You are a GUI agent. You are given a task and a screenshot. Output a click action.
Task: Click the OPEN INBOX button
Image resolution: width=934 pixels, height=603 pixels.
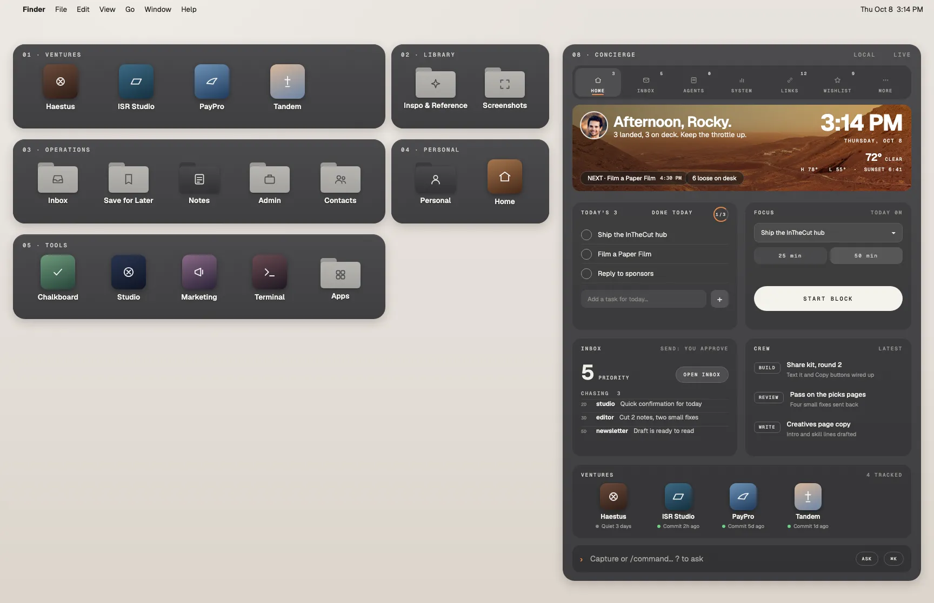pyautogui.click(x=702, y=375)
